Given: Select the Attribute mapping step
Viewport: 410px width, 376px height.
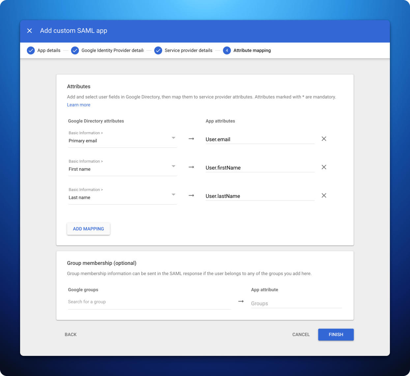Looking at the screenshot, I should click(x=252, y=50).
